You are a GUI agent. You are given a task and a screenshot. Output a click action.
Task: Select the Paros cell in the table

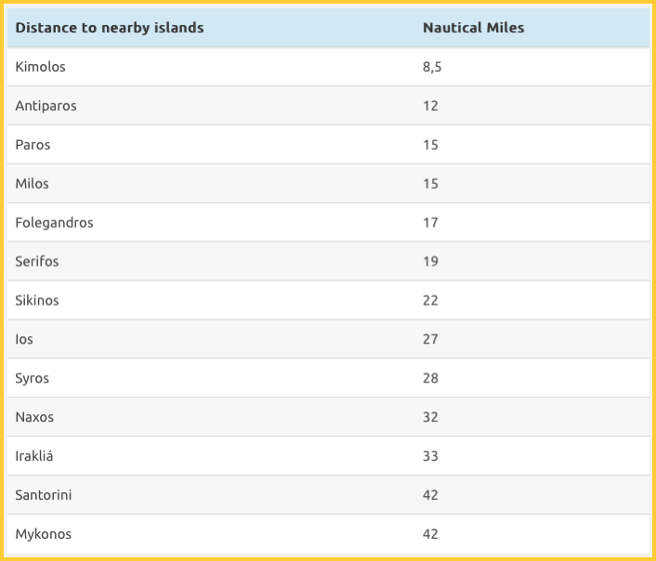coord(33,145)
